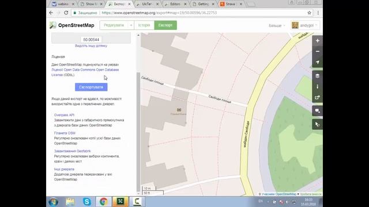The width and height of the screenshot is (369, 207).
Task: Show my location on map
Action: click(x=317, y=62)
